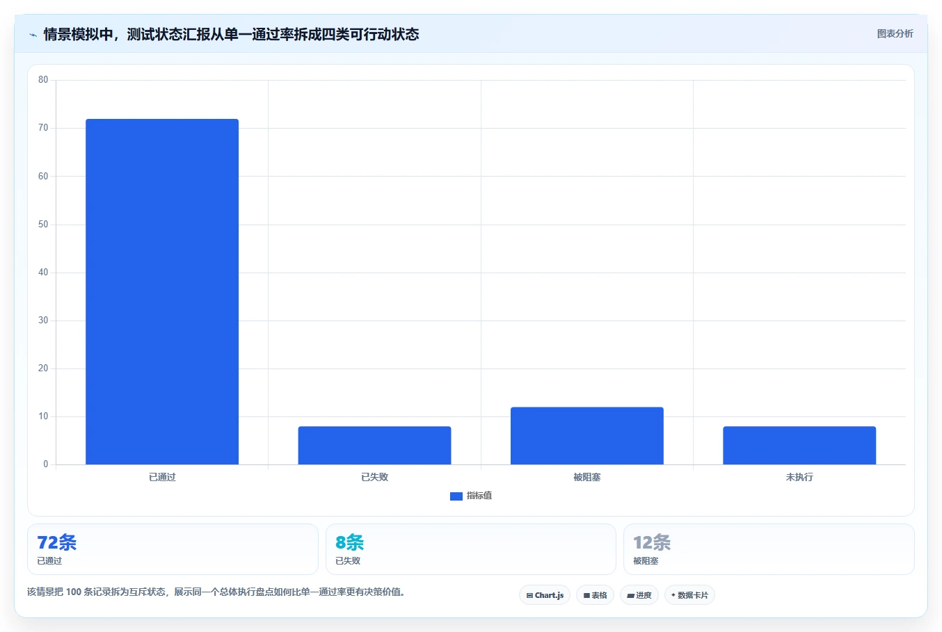Select the Chart.js tag chip
This screenshot has width=942, height=632.
click(x=545, y=595)
